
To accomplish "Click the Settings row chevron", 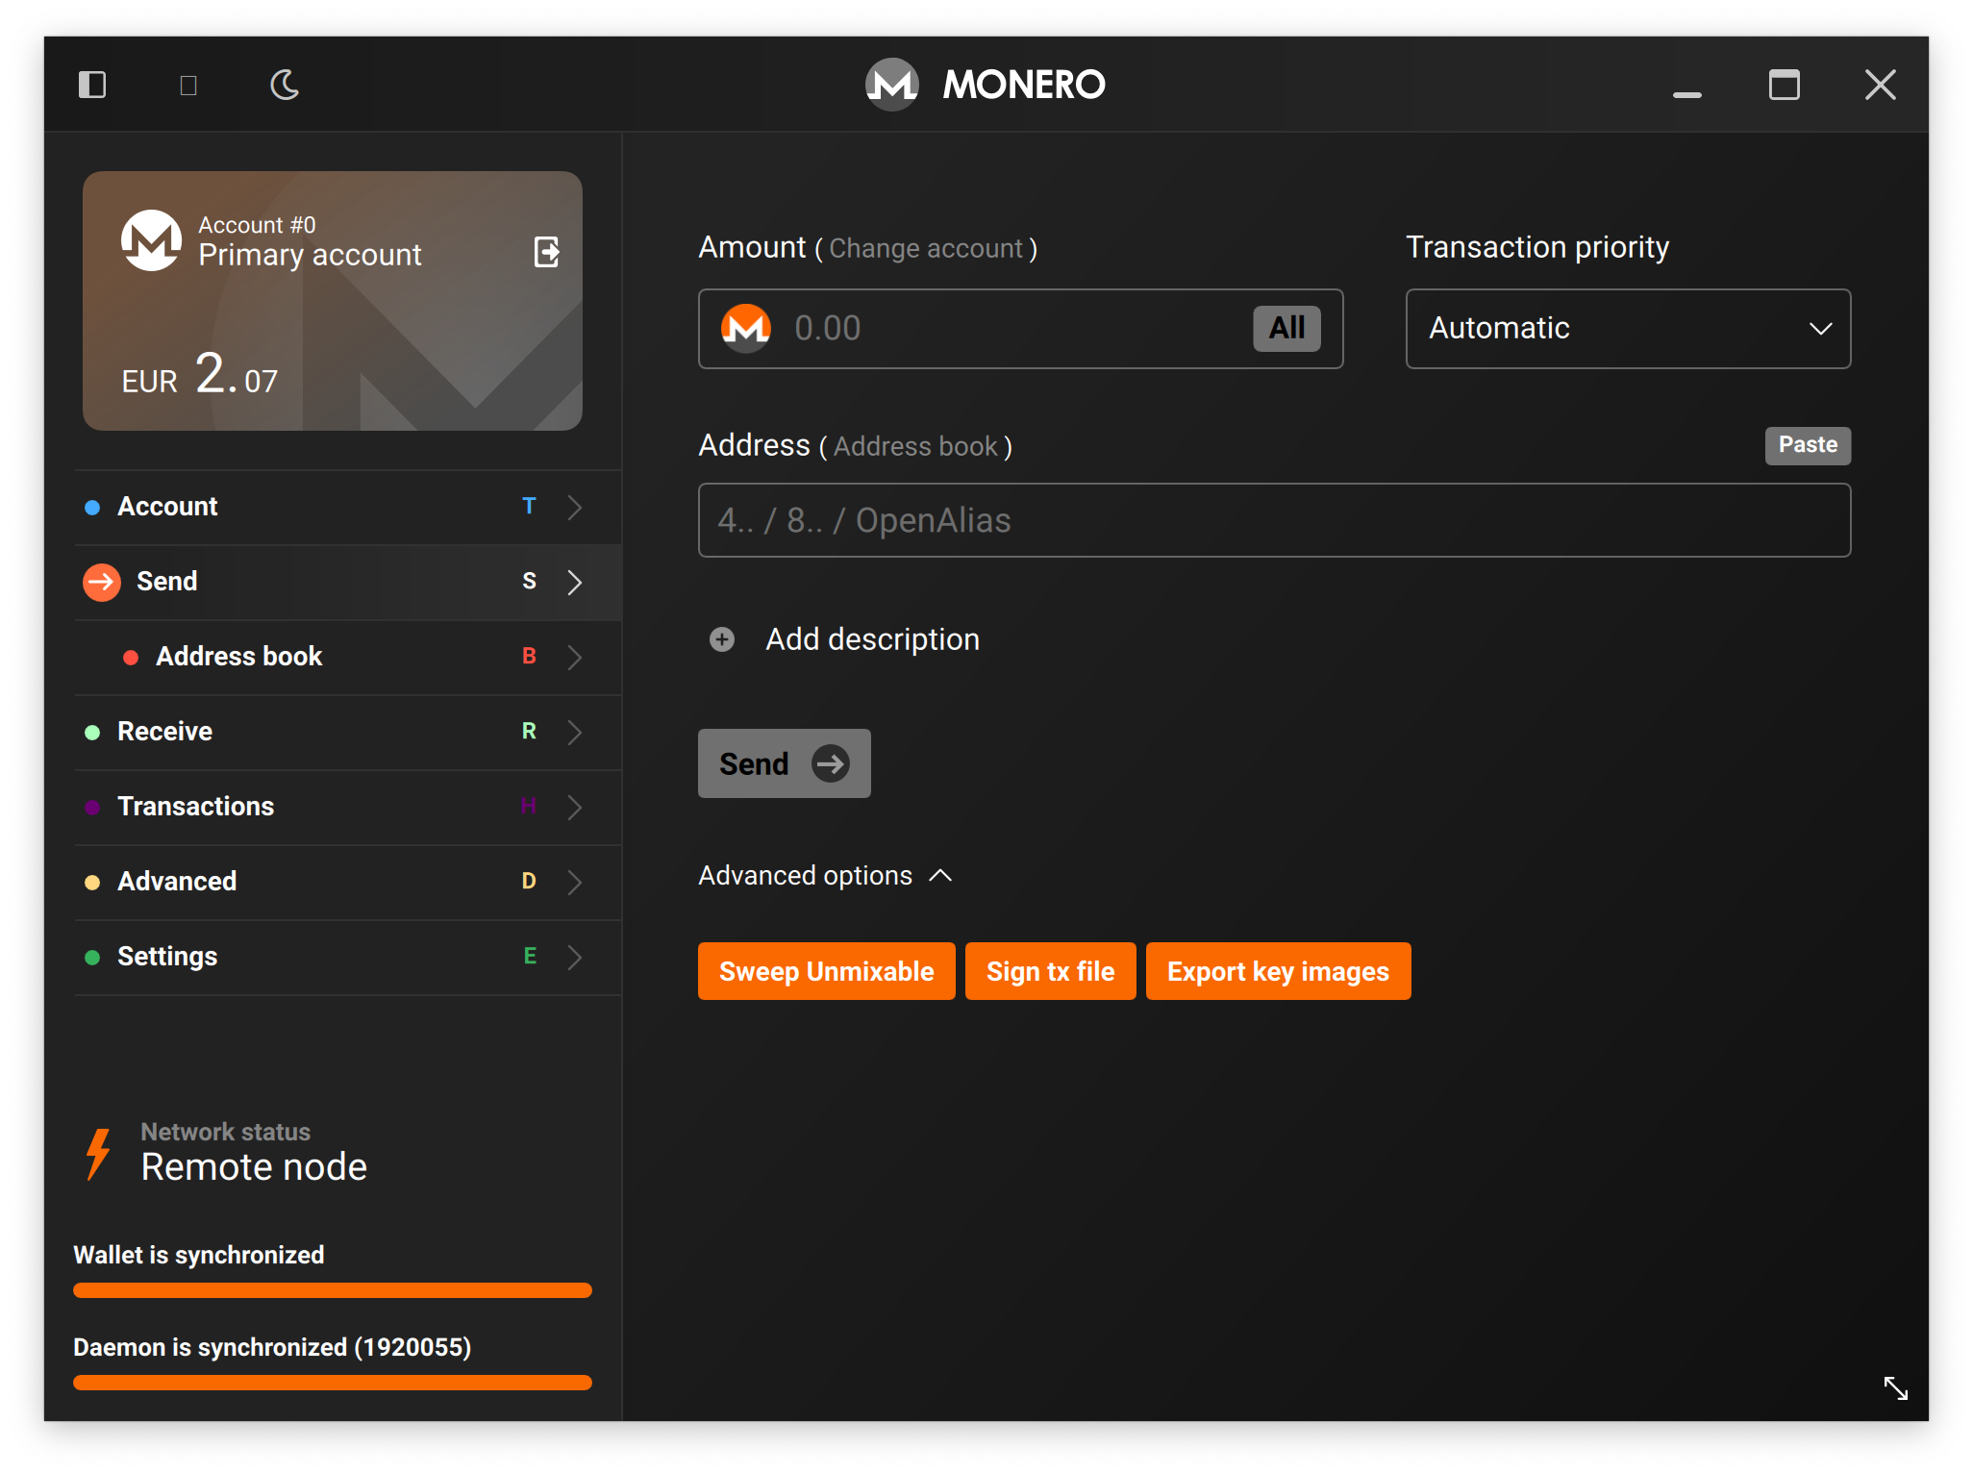I will tap(575, 957).
